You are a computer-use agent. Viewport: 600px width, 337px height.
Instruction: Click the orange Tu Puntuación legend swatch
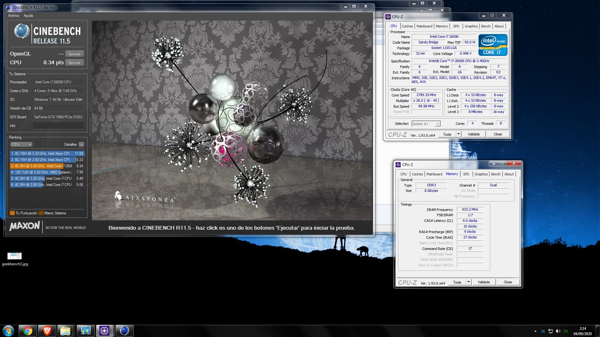[x=12, y=213]
